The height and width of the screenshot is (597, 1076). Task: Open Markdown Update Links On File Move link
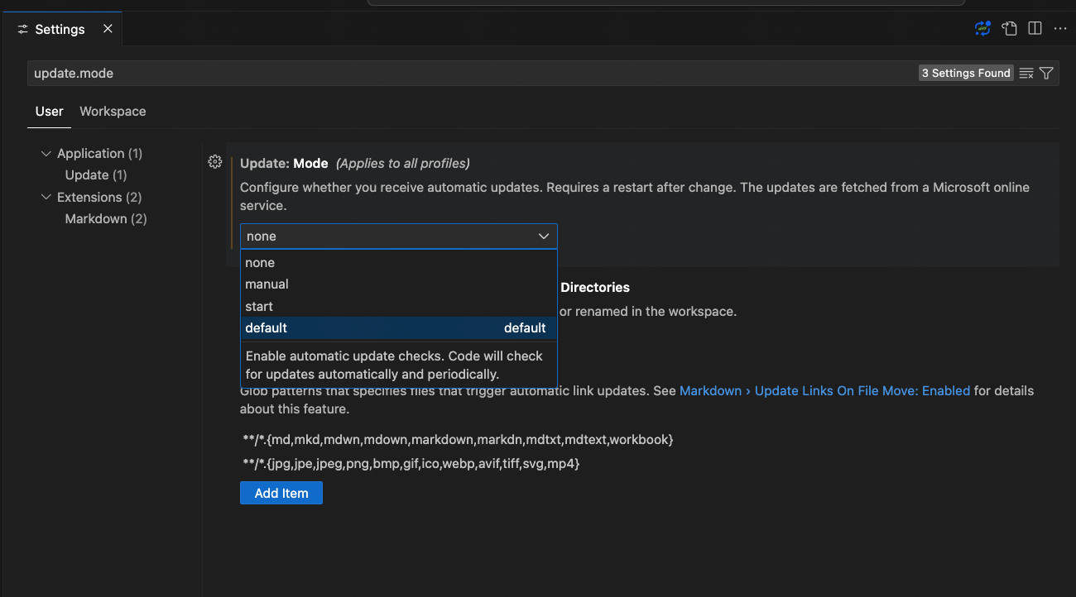pos(824,390)
